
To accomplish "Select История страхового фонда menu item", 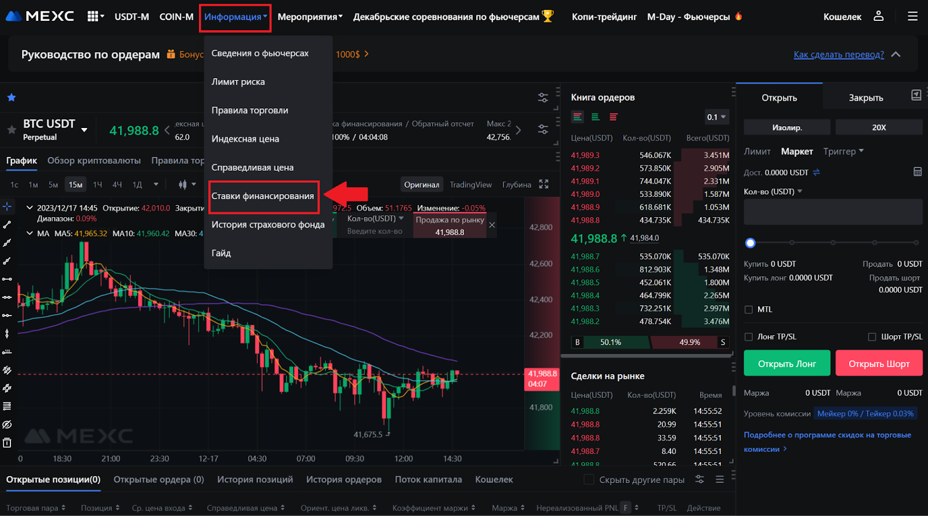I will (268, 225).
